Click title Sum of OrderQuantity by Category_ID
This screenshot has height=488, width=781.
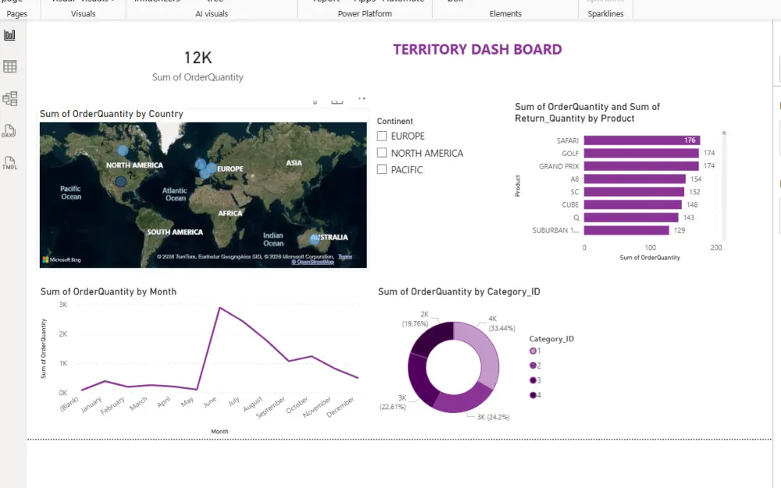point(458,292)
